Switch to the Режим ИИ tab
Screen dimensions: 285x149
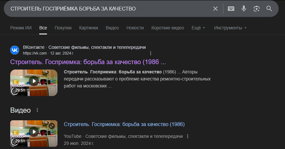[21, 28]
